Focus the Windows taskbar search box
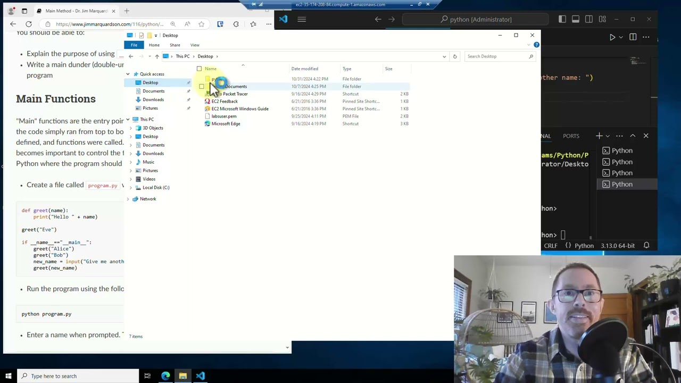681x383 pixels. tap(78, 376)
